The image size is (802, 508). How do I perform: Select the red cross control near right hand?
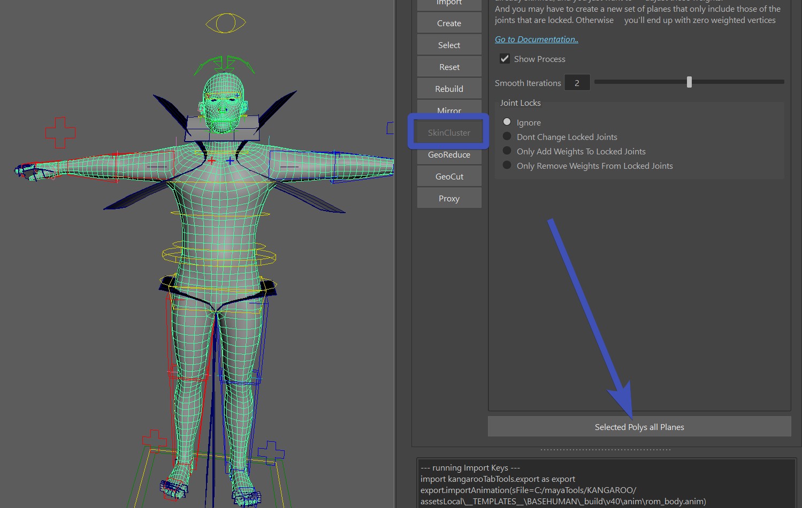click(60, 132)
